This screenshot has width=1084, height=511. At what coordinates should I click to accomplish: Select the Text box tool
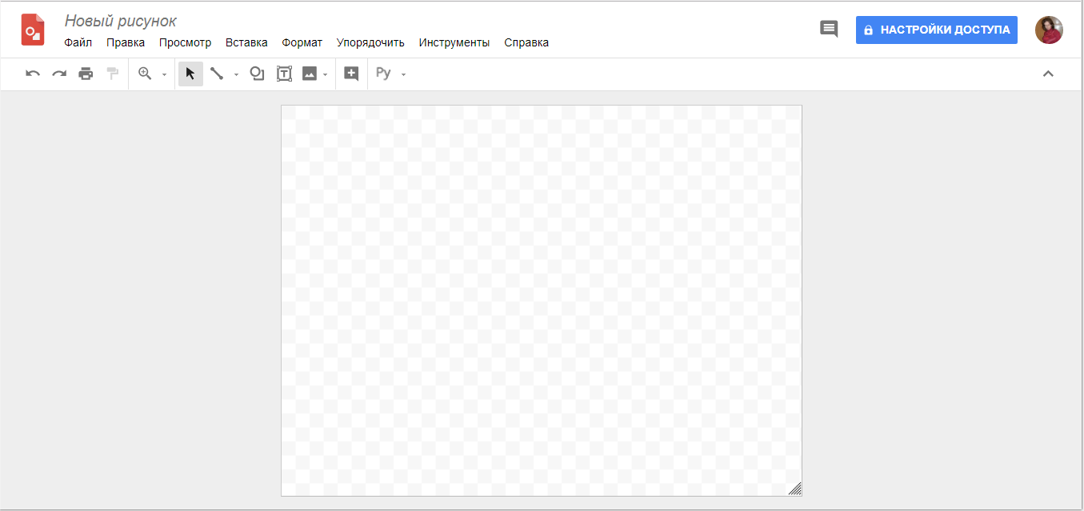pos(284,73)
